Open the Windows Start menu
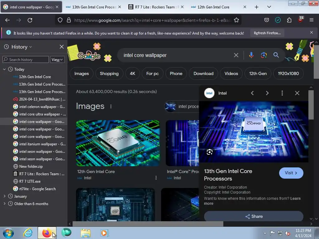 click(x=8, y=233)
